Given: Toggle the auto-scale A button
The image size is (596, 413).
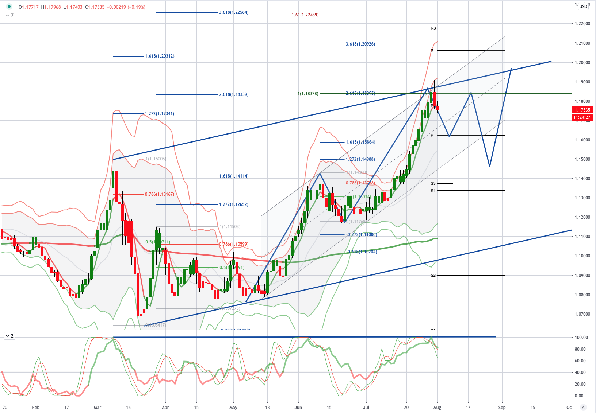Looking at the screenshot, I should (583, 408).
